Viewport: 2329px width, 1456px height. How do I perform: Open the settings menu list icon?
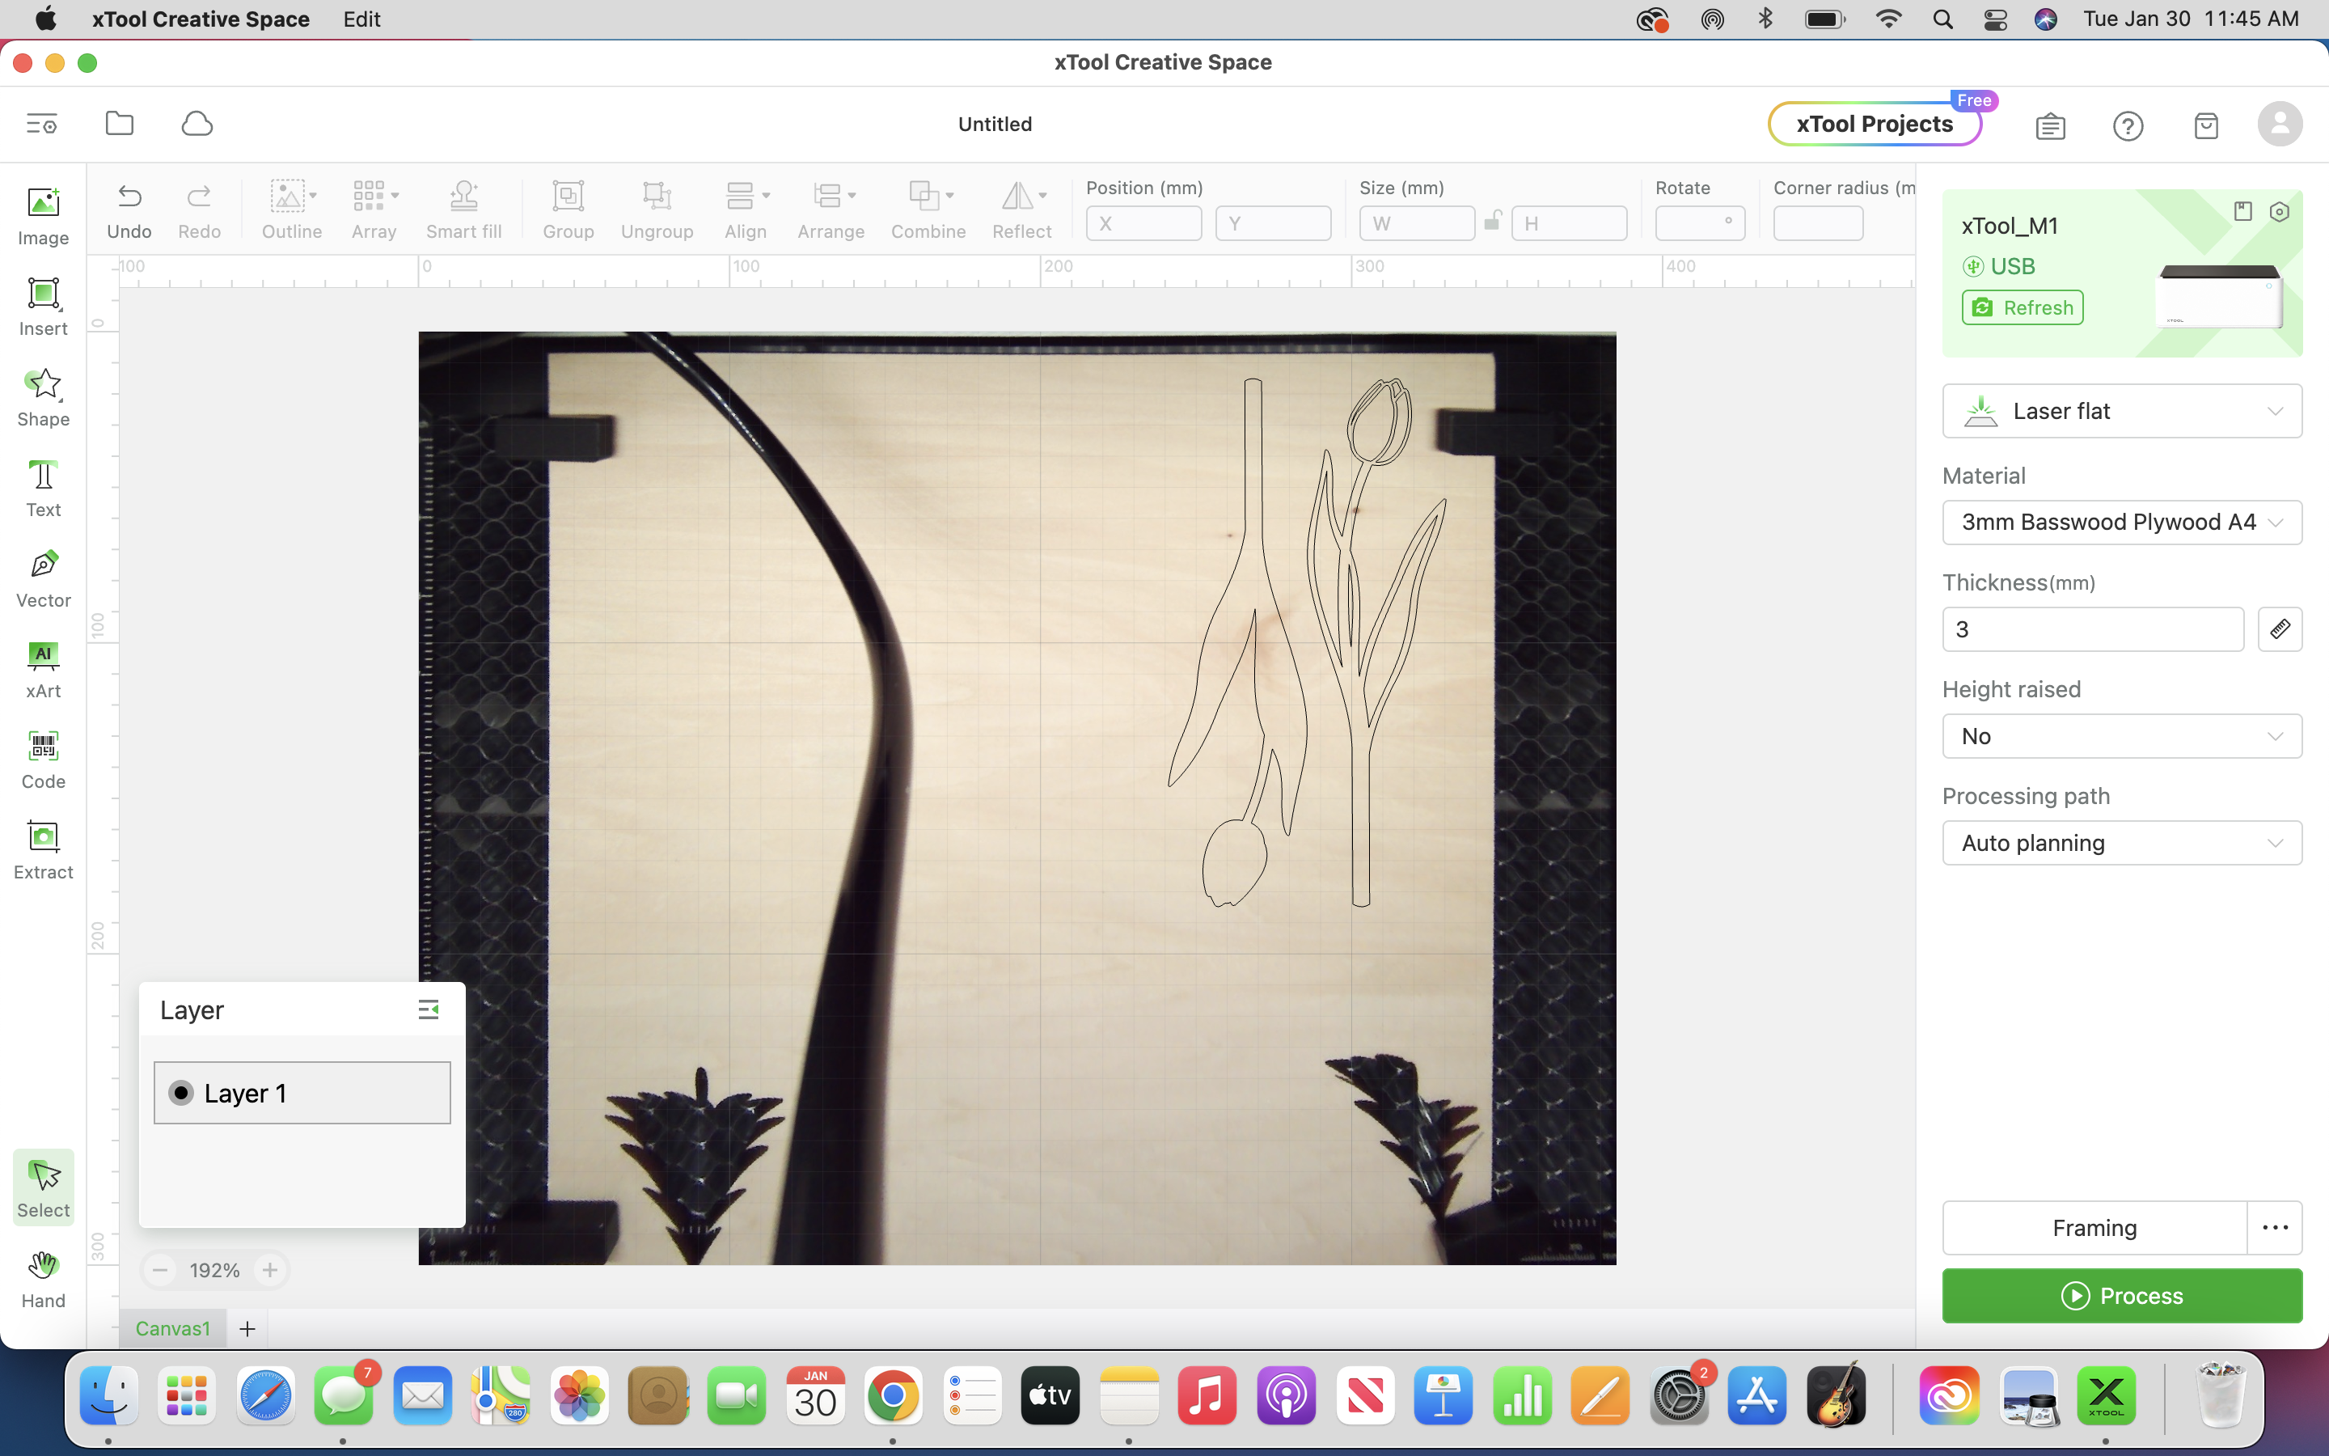[x=41, y=123]
